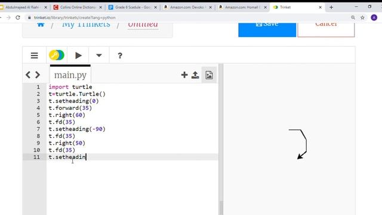Switch to the Collins Online Dictionary tab

click(x=78, y=7)
